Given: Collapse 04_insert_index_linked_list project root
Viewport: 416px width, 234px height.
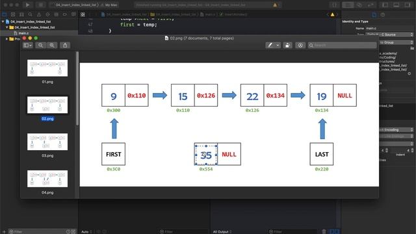Looking at the screenshot, I should [x=3, y=21].
